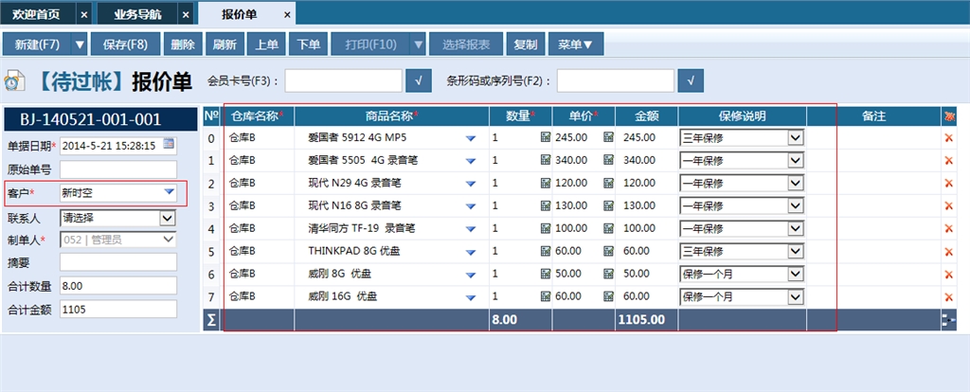Expand the 客户 dropdown showing 新时空
Screen dimensions: 970x392
169,193
